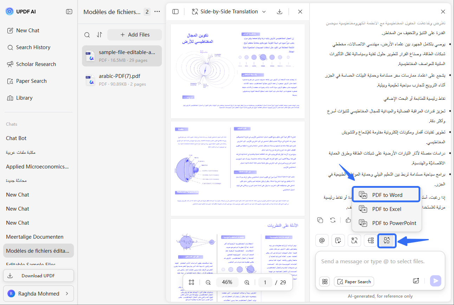Click the send message button

coord(436,280)
